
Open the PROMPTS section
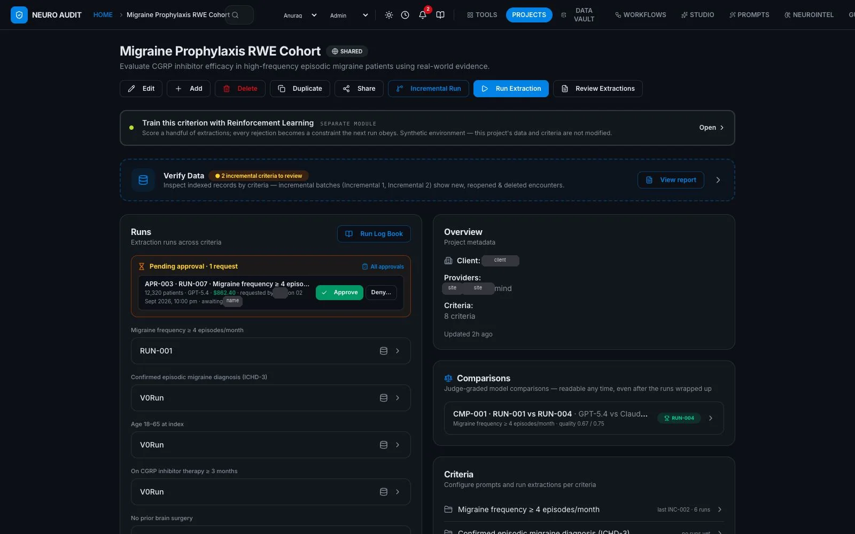pyautogui.click(x=750, y=15)
